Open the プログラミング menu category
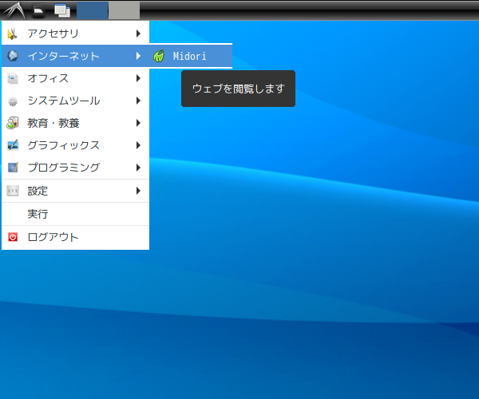 (x=76, y=168)
